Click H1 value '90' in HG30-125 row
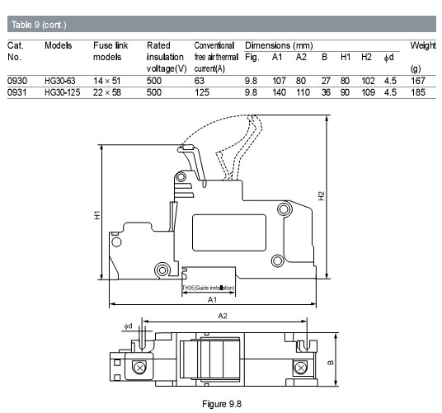 [345, 92]
